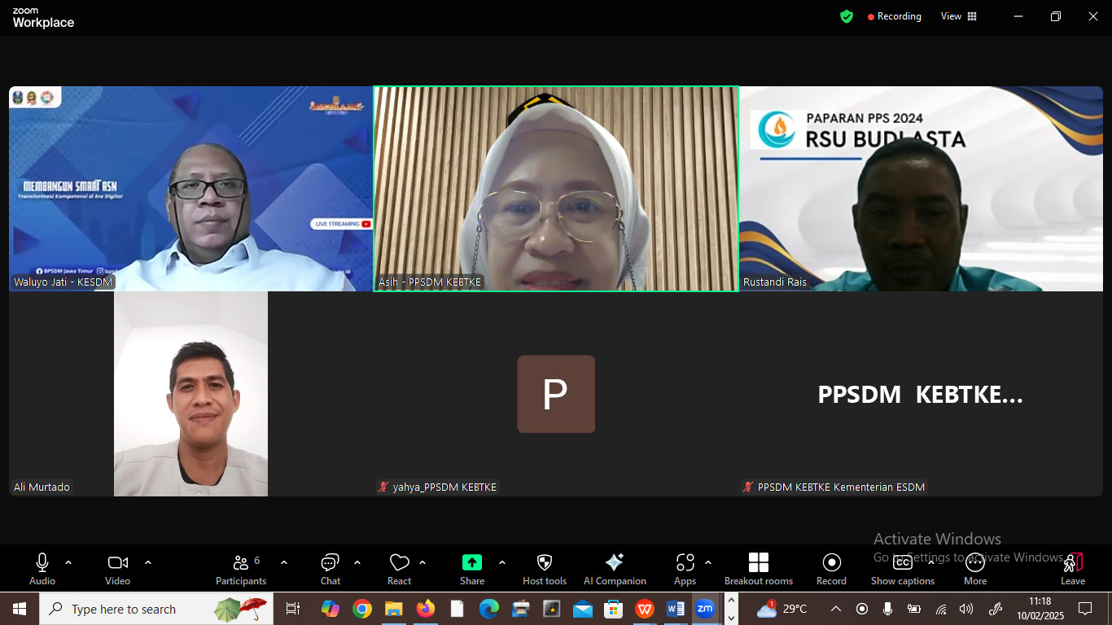Screen dimensions: 1112x625
Task: Select Asih - PPSDM KEBTKE video tile
Action: coord(556,189)
